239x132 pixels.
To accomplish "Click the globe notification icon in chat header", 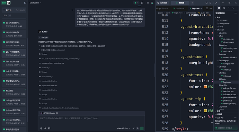I will point(152,3).
